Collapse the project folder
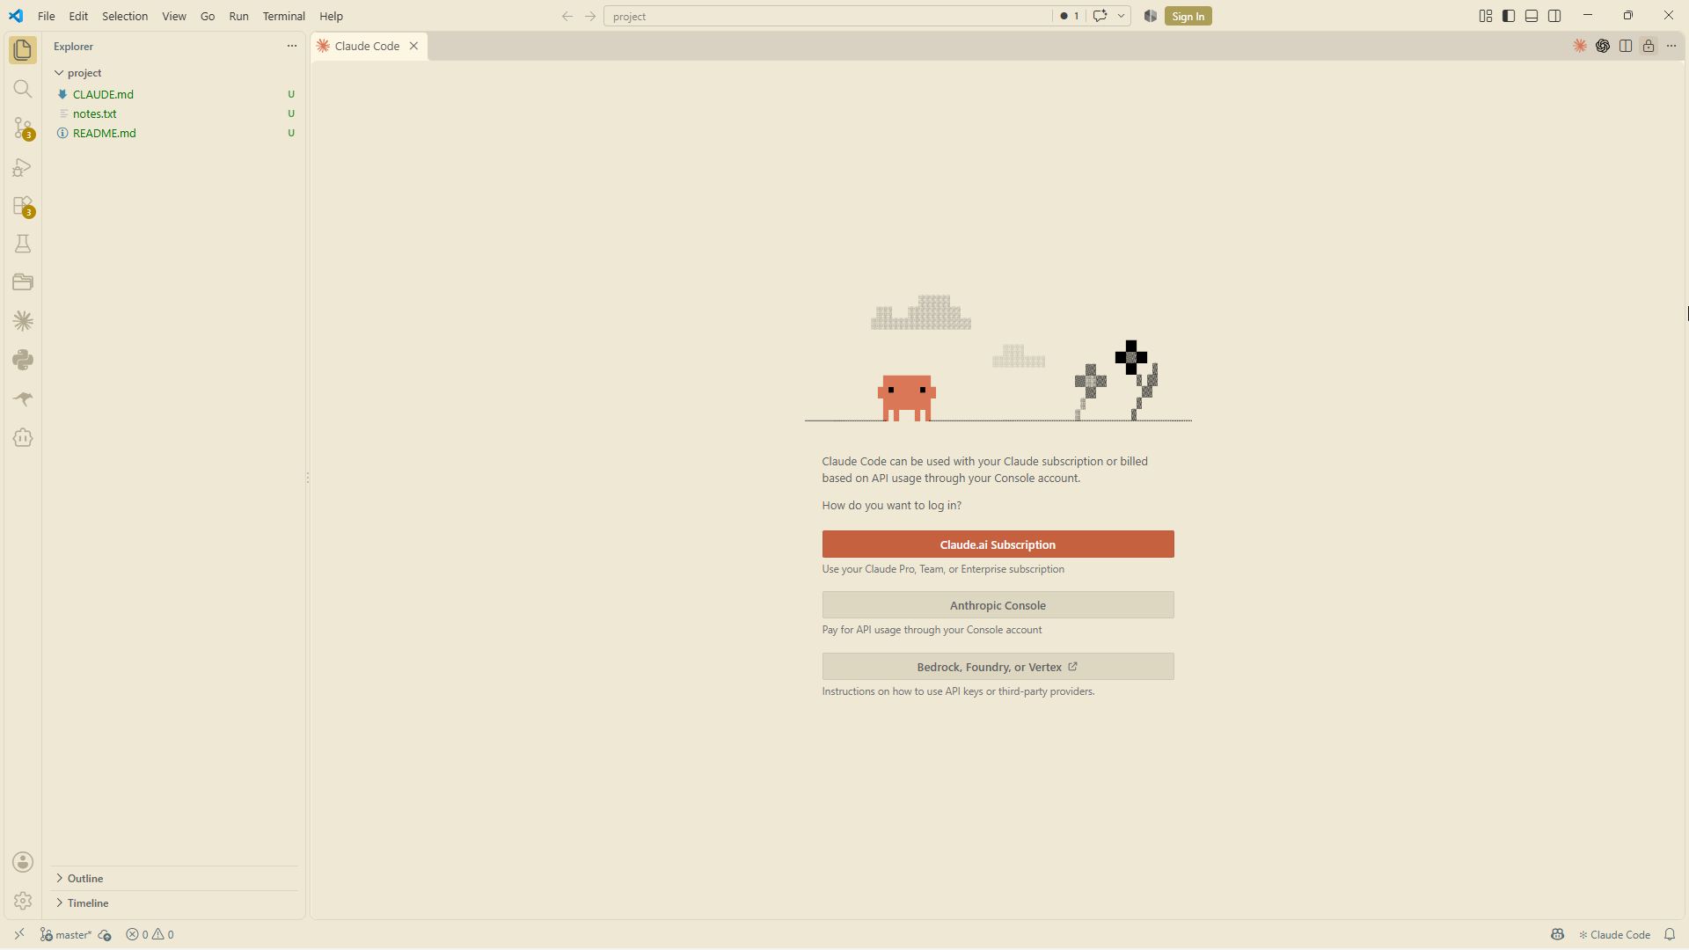This screenshot has width=1689, height=950. tap(174, 73)
